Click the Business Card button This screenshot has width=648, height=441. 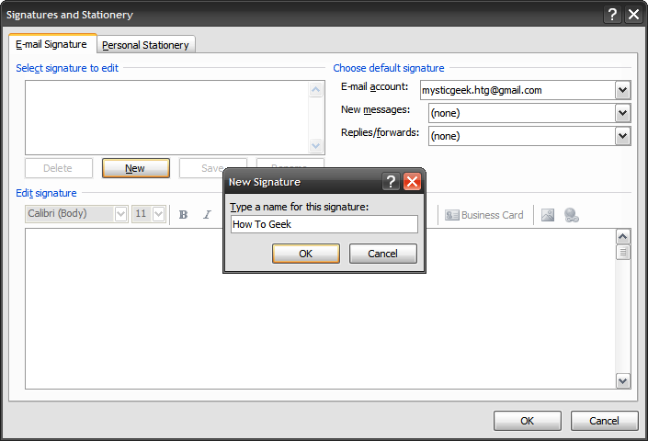(x=484, y=215)
